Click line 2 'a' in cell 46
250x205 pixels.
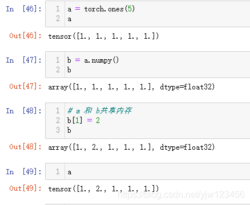[x=70, y=19]
